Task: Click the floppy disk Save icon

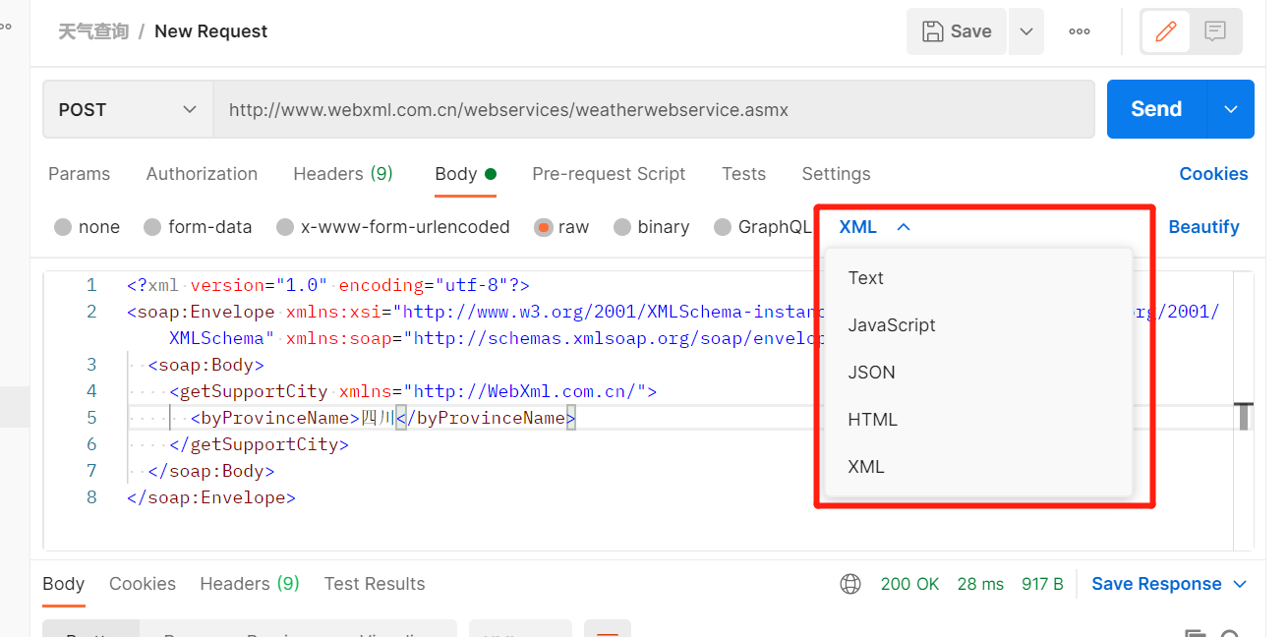Action: (932, 31)
